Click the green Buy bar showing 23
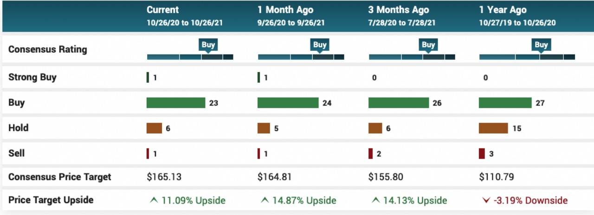 coord(175,103)
